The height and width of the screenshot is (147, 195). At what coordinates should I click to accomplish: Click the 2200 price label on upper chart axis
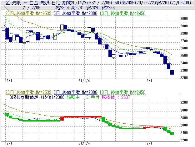[x=184, y=78]
